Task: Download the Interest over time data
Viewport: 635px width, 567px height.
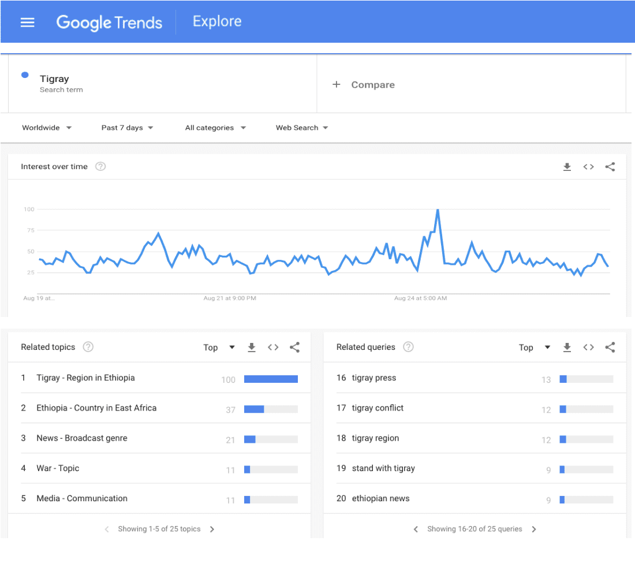Action: click(x=567, y=167)
